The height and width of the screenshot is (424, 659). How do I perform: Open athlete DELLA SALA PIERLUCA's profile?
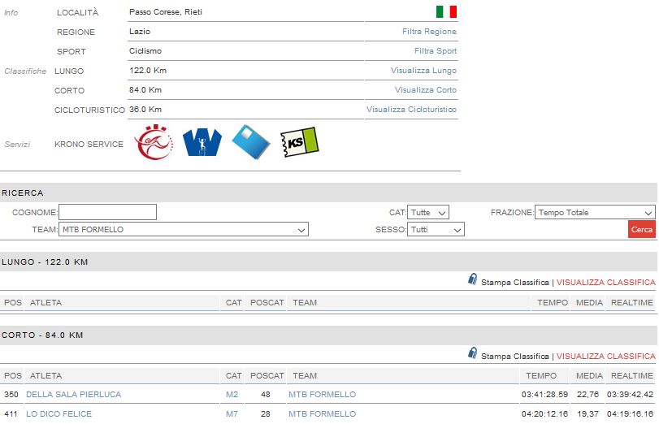tap(73, 395)
